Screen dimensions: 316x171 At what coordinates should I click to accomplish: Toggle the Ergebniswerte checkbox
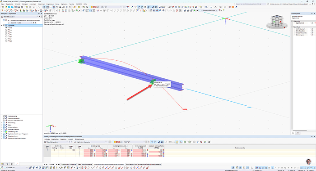click(x=4, y=116)
